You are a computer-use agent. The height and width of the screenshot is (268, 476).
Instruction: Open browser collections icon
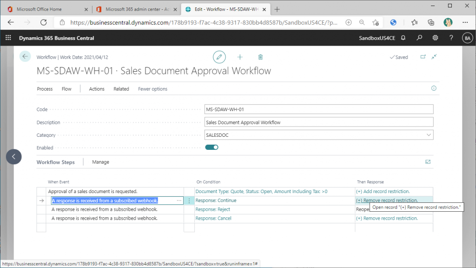431,22
